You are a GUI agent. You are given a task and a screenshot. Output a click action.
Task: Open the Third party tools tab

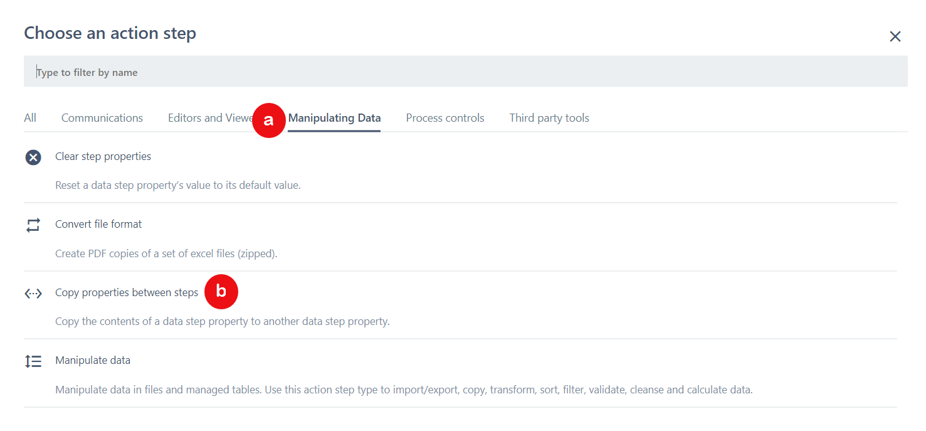point(549,118)
